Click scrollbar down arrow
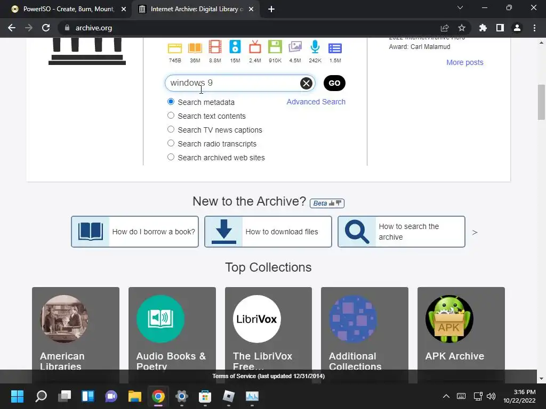The height and width of the screenshot is (409, 546). point(541,379)
